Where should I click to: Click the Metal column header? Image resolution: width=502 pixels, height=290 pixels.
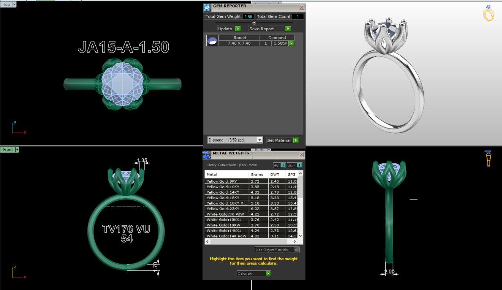[x=227, y=174]
